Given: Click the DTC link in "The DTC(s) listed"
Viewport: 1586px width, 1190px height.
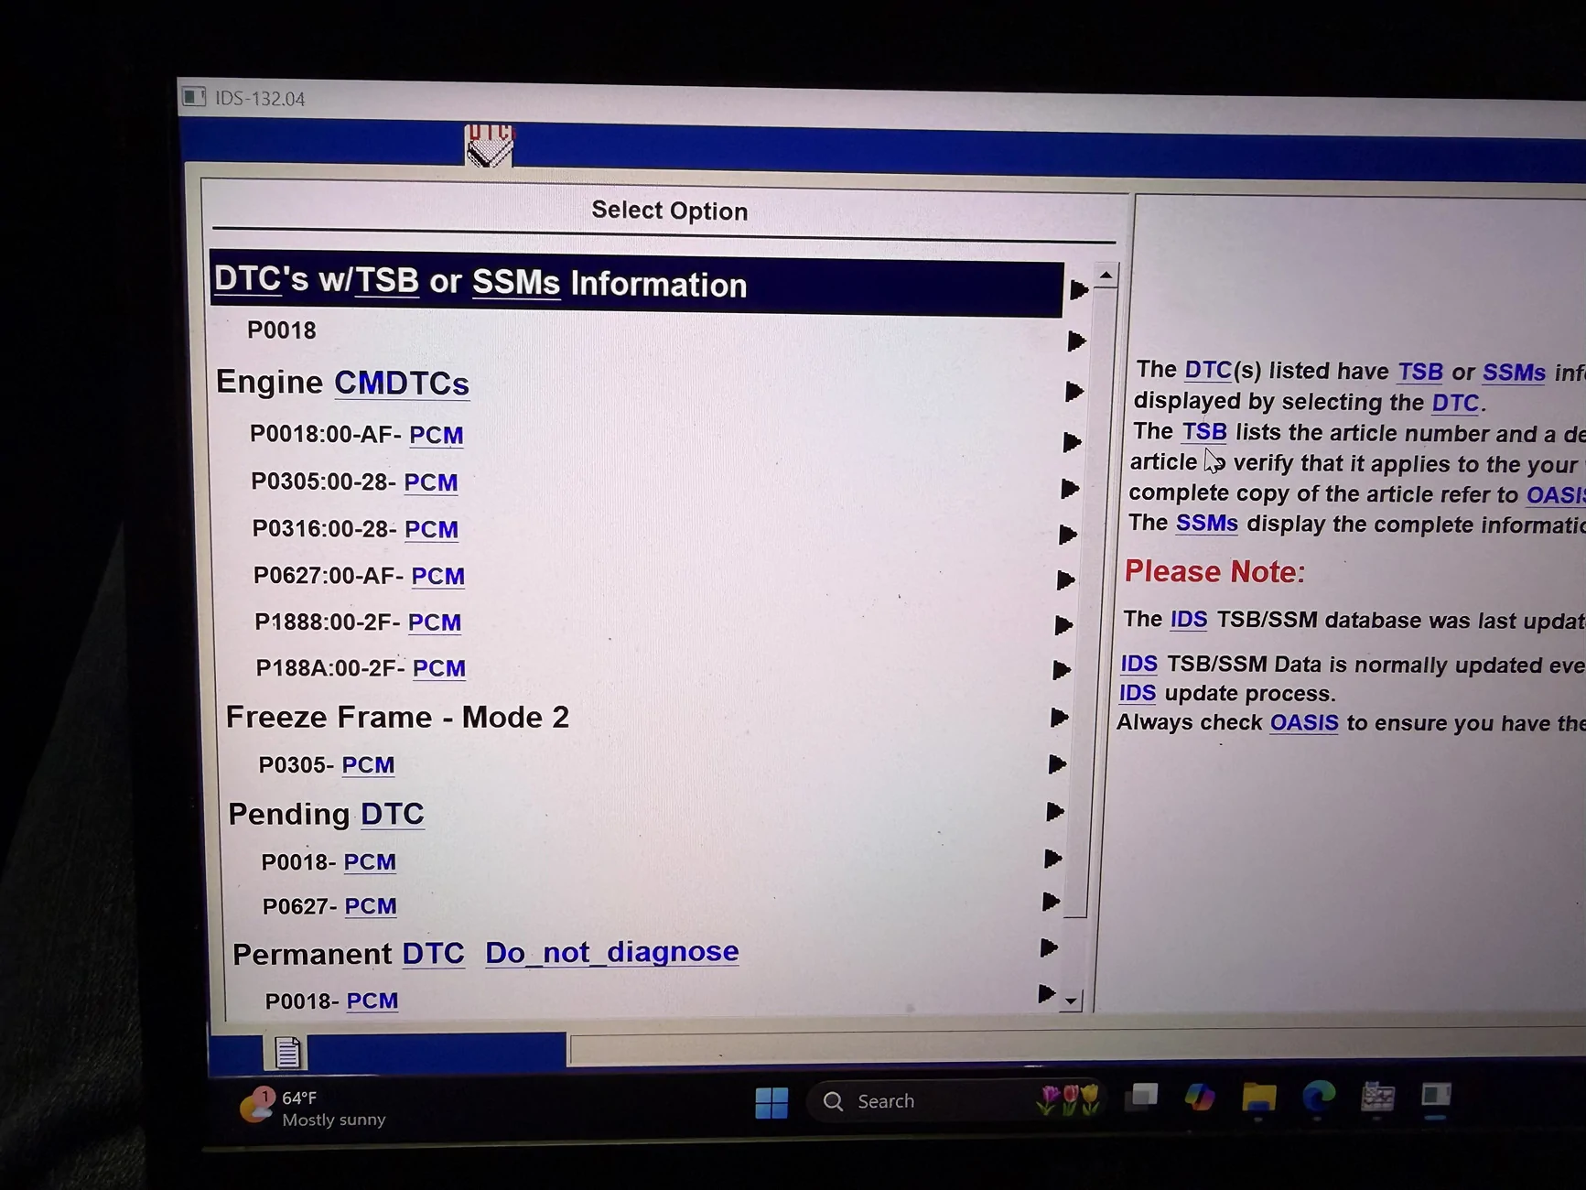Looking at the screenshot, I should point(1208,370).
